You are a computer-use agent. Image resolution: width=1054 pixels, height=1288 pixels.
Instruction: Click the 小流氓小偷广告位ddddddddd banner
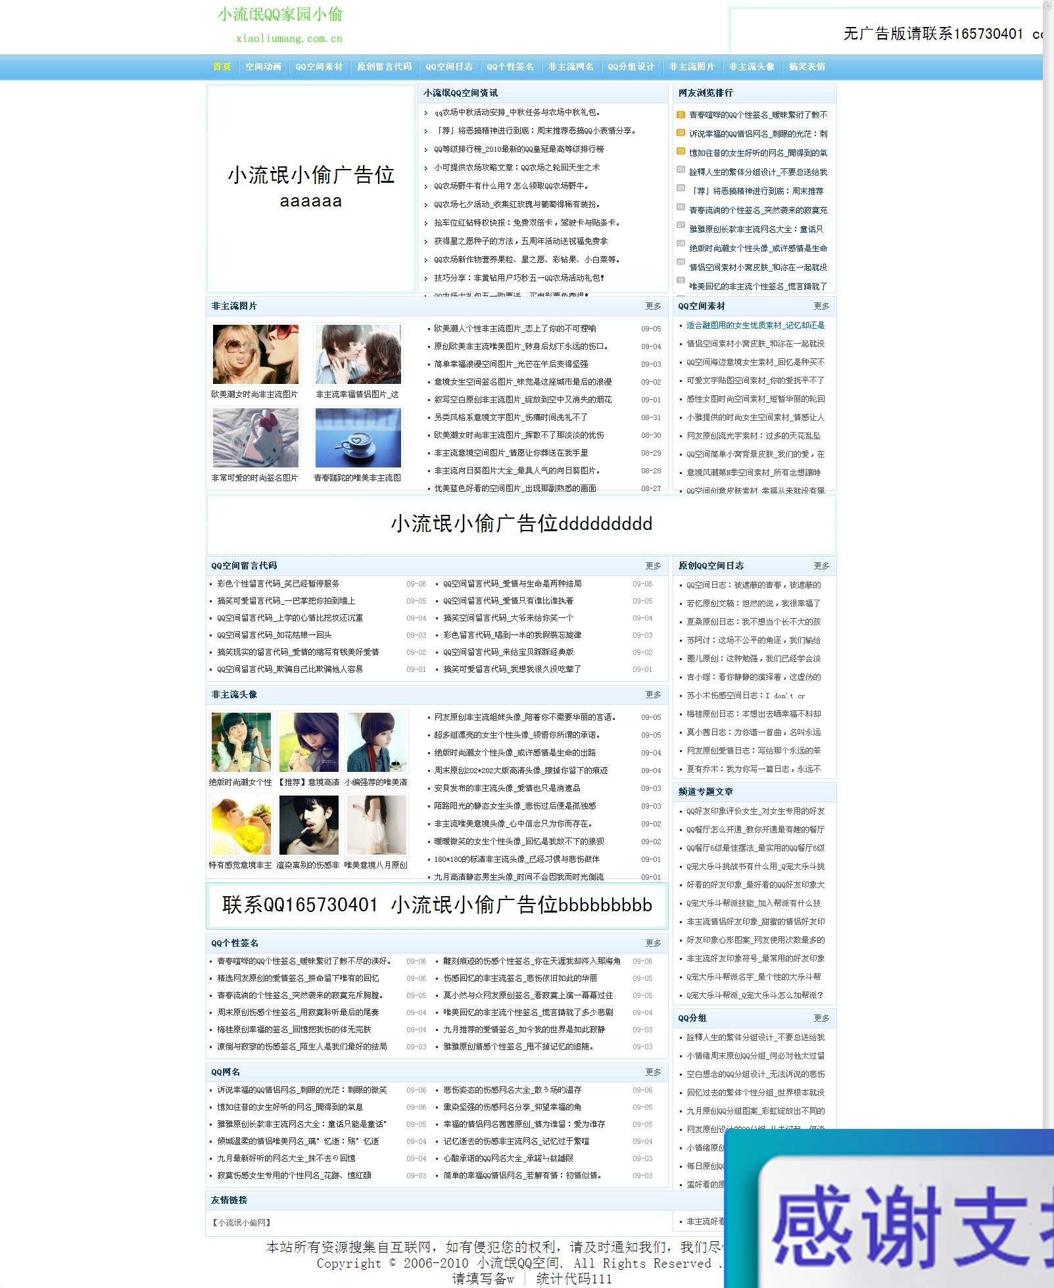click(x=521, y=524)
